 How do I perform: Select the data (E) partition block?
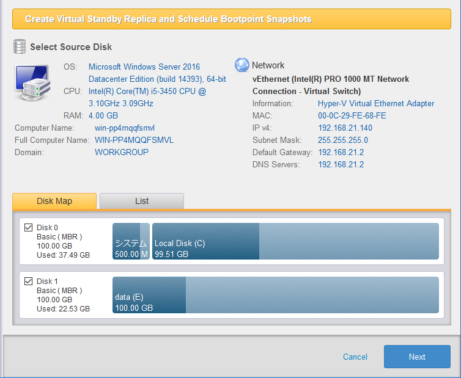275,295
